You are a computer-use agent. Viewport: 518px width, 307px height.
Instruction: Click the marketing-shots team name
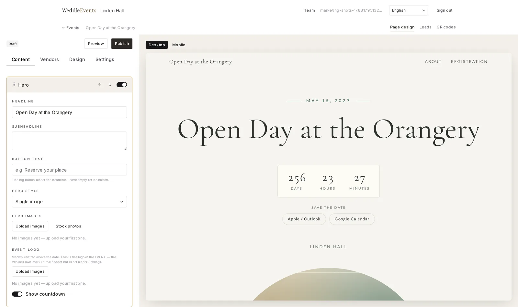[x=351, y=10]
